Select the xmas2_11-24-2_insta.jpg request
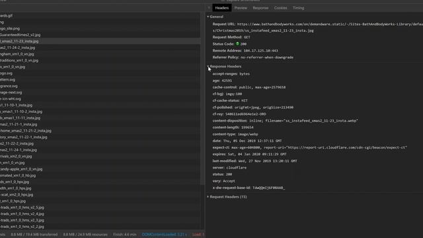The height and width of the screenshot is (238, 423). pos(100,48)
